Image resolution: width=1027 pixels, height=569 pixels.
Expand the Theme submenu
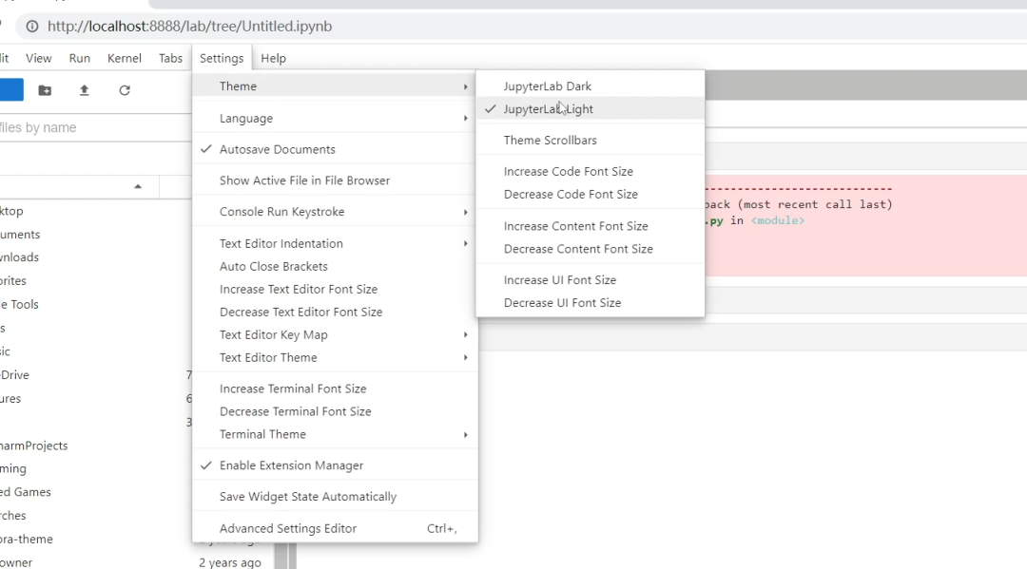tap(335, 86)
